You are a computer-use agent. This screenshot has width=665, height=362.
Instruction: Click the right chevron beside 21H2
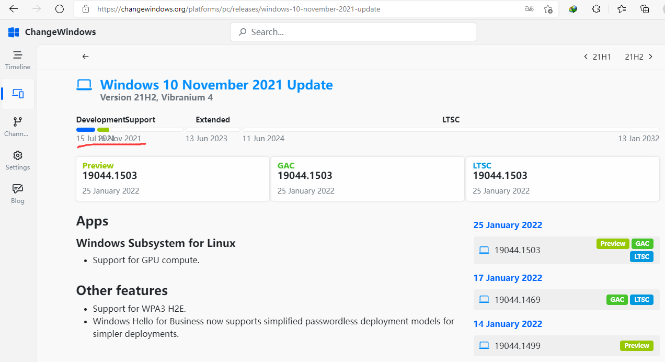coord(651,56)
